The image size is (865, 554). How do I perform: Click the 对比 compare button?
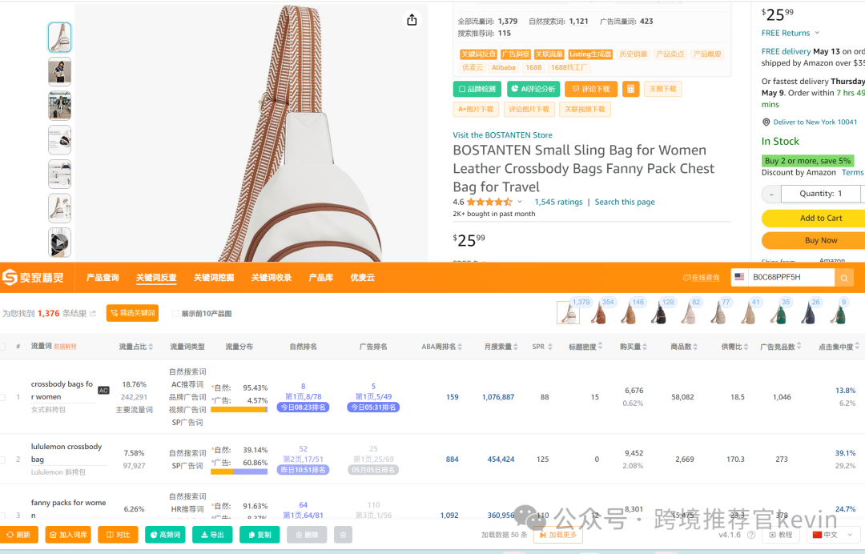pyautogui.click(x=118, y=535)
